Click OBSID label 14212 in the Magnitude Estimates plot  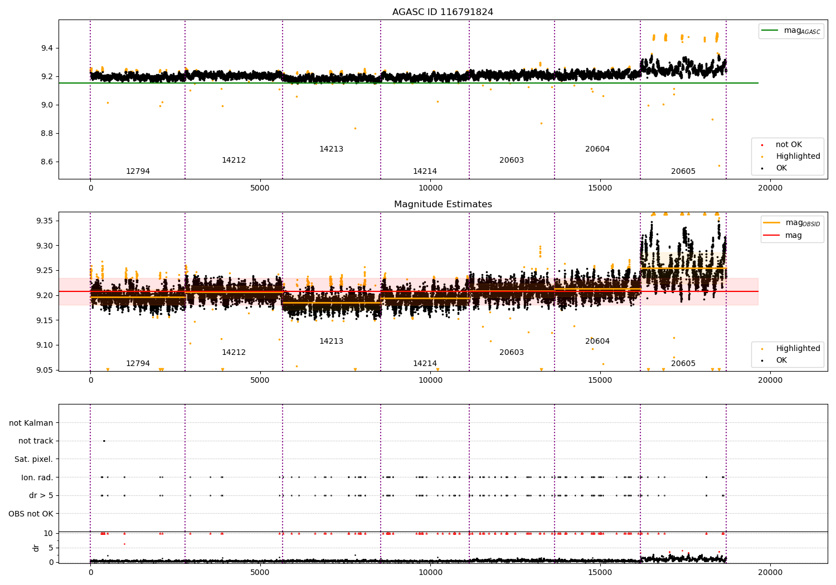point(234,353)
